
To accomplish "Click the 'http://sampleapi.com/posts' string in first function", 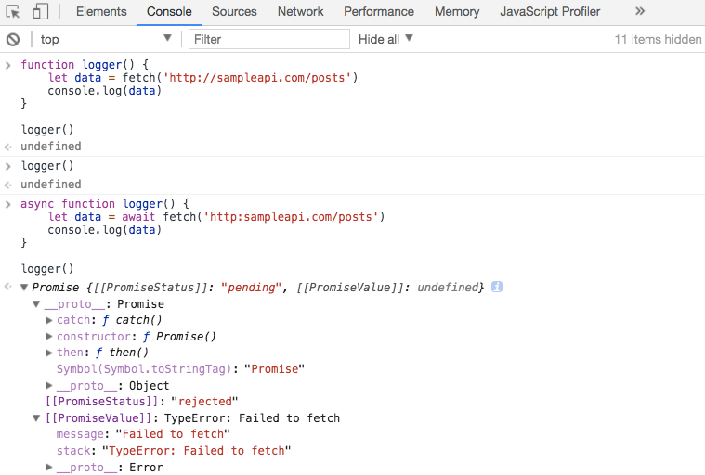I will pyautogui.click(x=256, y=78).
